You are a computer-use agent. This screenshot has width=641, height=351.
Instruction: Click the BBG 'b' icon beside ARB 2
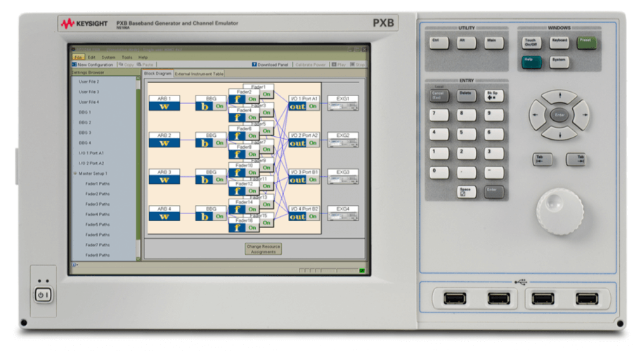click(205, 143)
